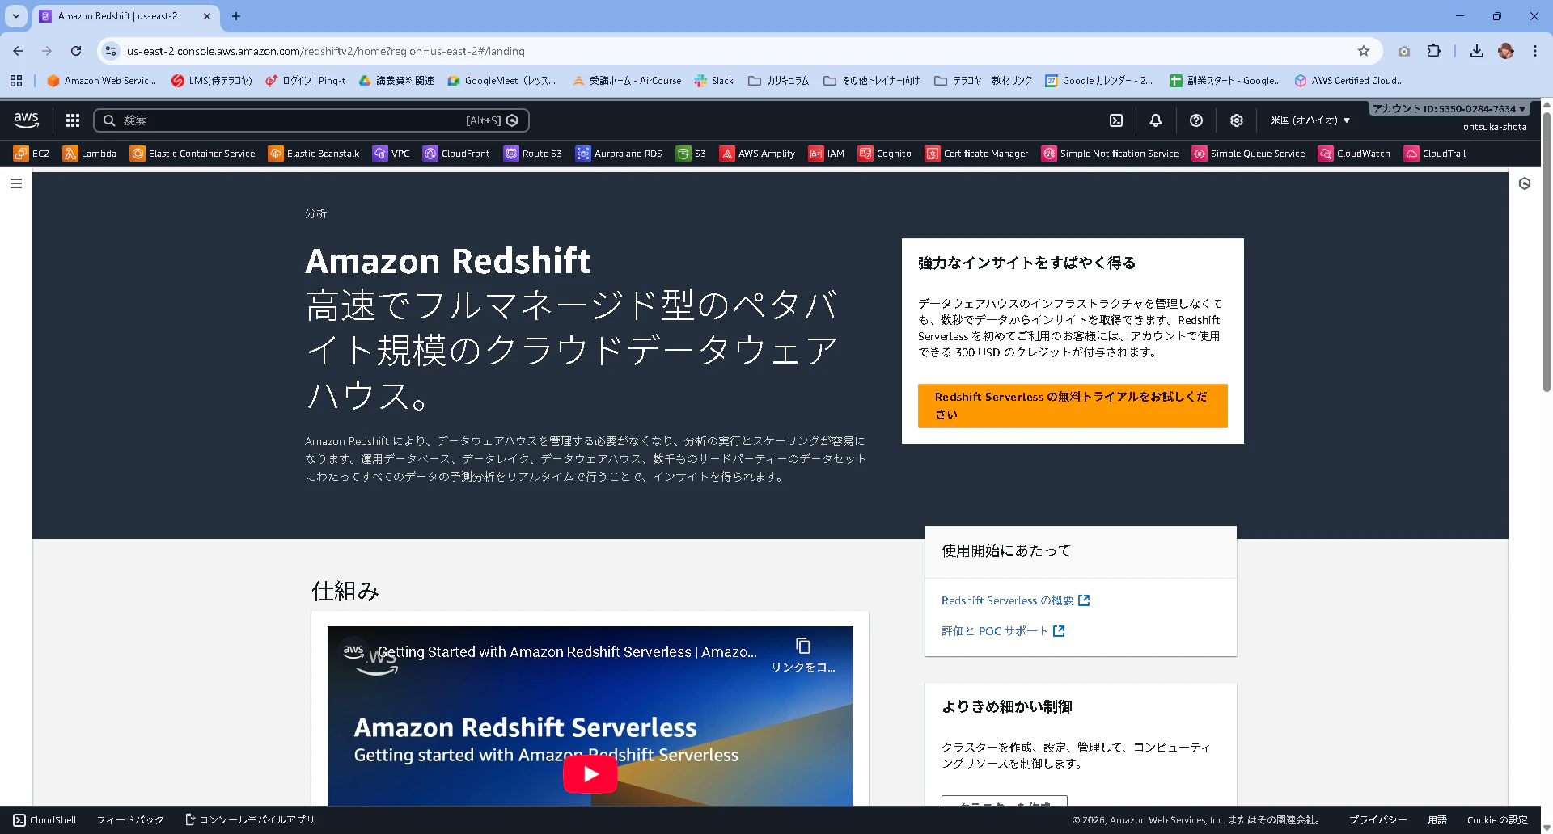This screenshot has height=834, width=1553.
Task: Open the feedback link in the footer
Action: pyautogui.click(x=130, y=819)
